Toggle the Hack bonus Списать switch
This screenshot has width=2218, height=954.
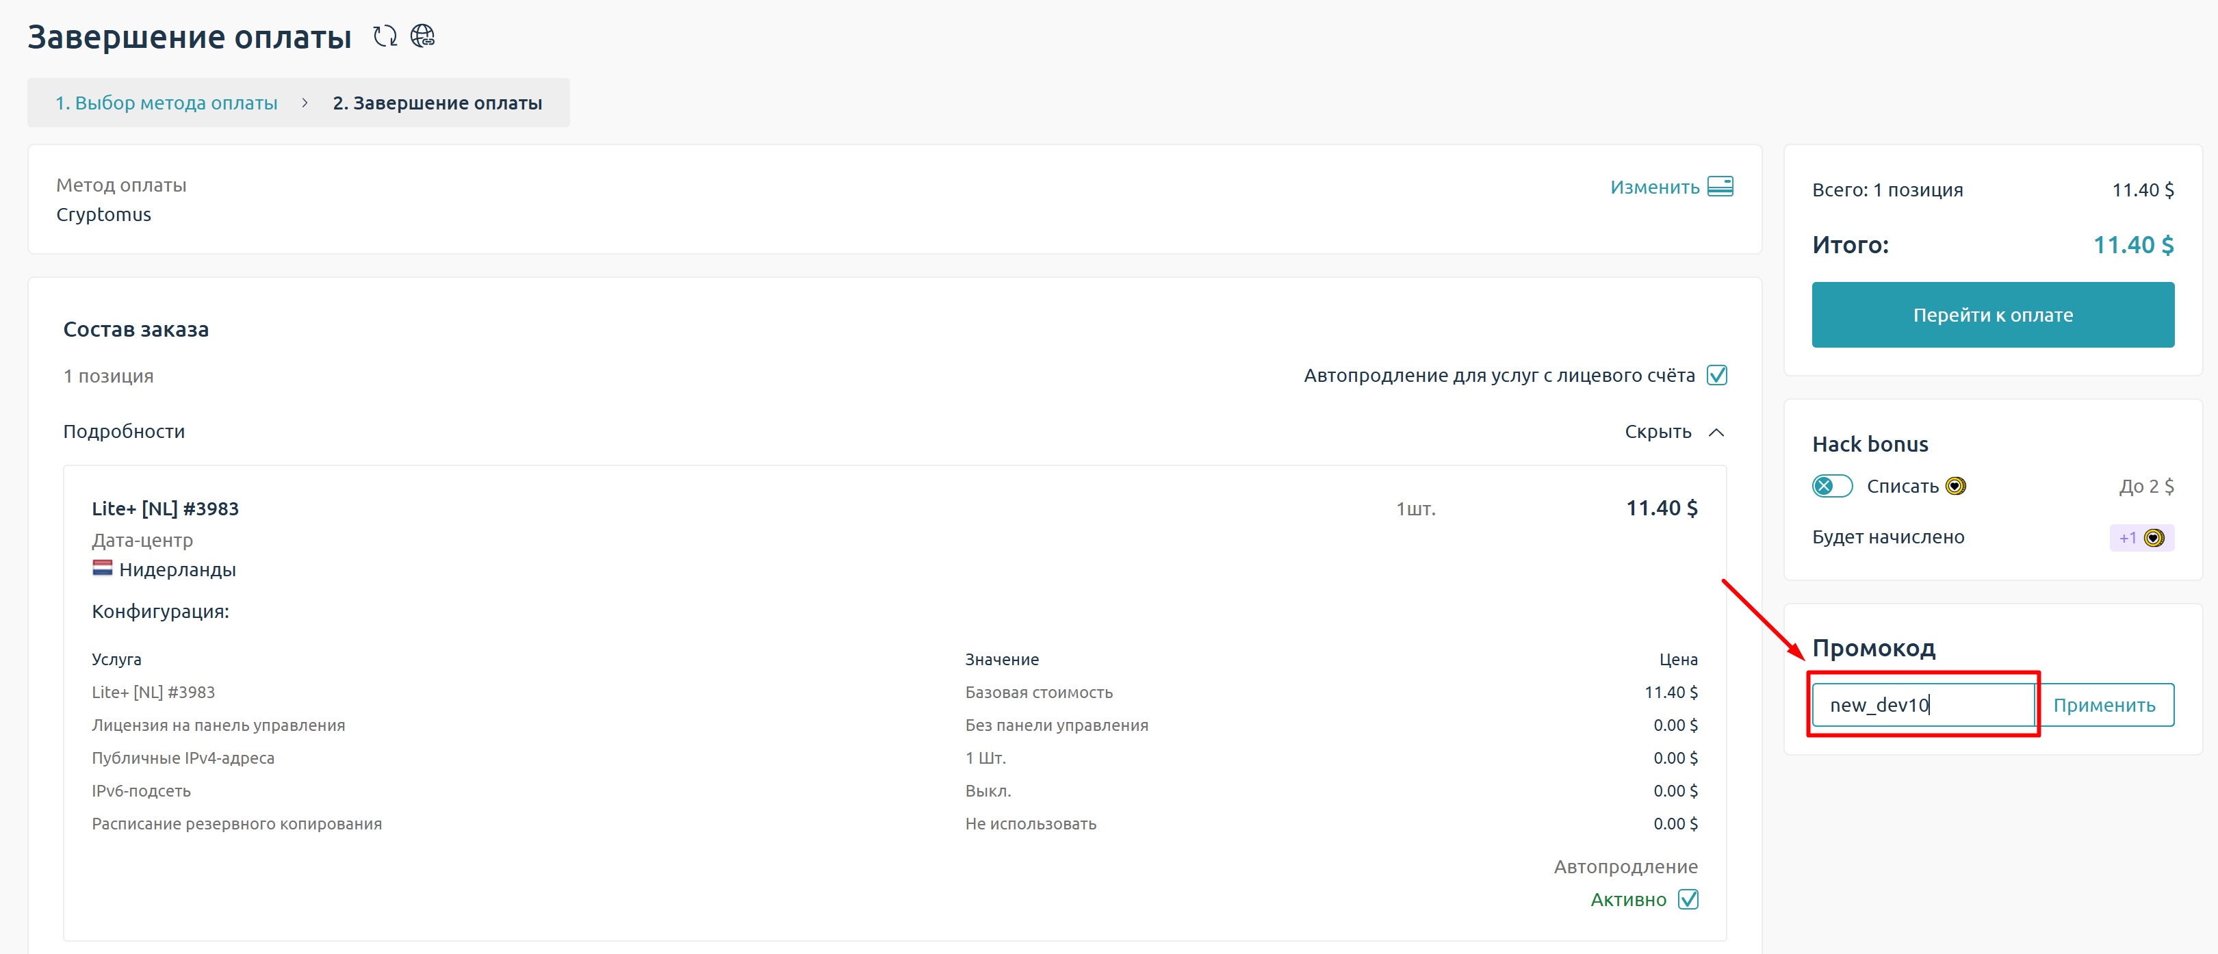tap(1831, 487)
